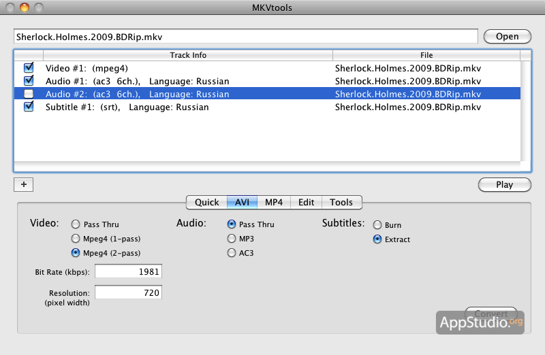Enable the Audio #2 track checkbox

point(29,94)
